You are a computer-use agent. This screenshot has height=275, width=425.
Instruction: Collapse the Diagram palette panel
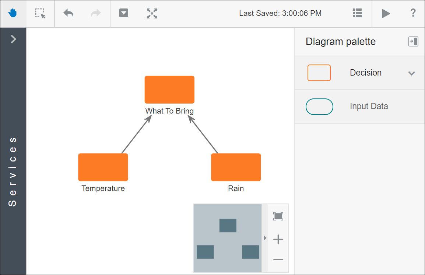tap(413, 42)
